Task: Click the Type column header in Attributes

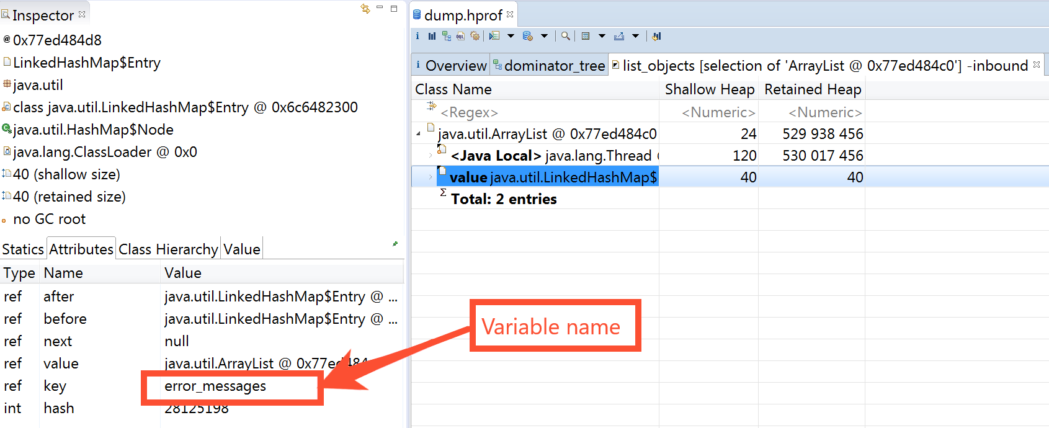Action: 20,273
